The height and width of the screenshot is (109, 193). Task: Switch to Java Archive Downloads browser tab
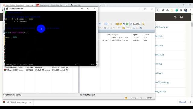point(18,5)
